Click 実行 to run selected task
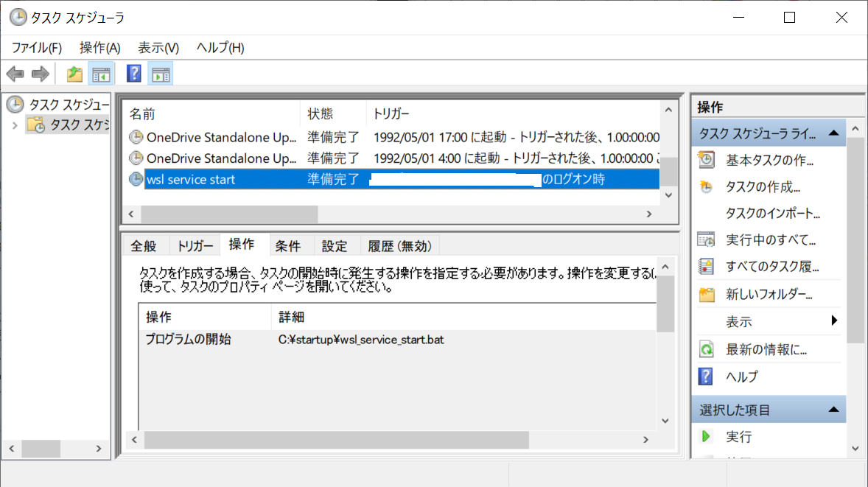Screen dimensions: 868x487 coord(739,437)
